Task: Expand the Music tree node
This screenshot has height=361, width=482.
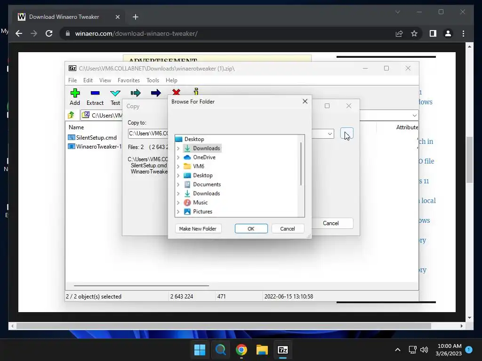Action: point(178,203)
